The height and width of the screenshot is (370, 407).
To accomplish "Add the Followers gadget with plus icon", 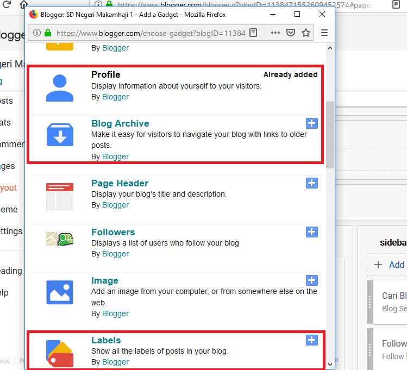I will coord(312,232).
